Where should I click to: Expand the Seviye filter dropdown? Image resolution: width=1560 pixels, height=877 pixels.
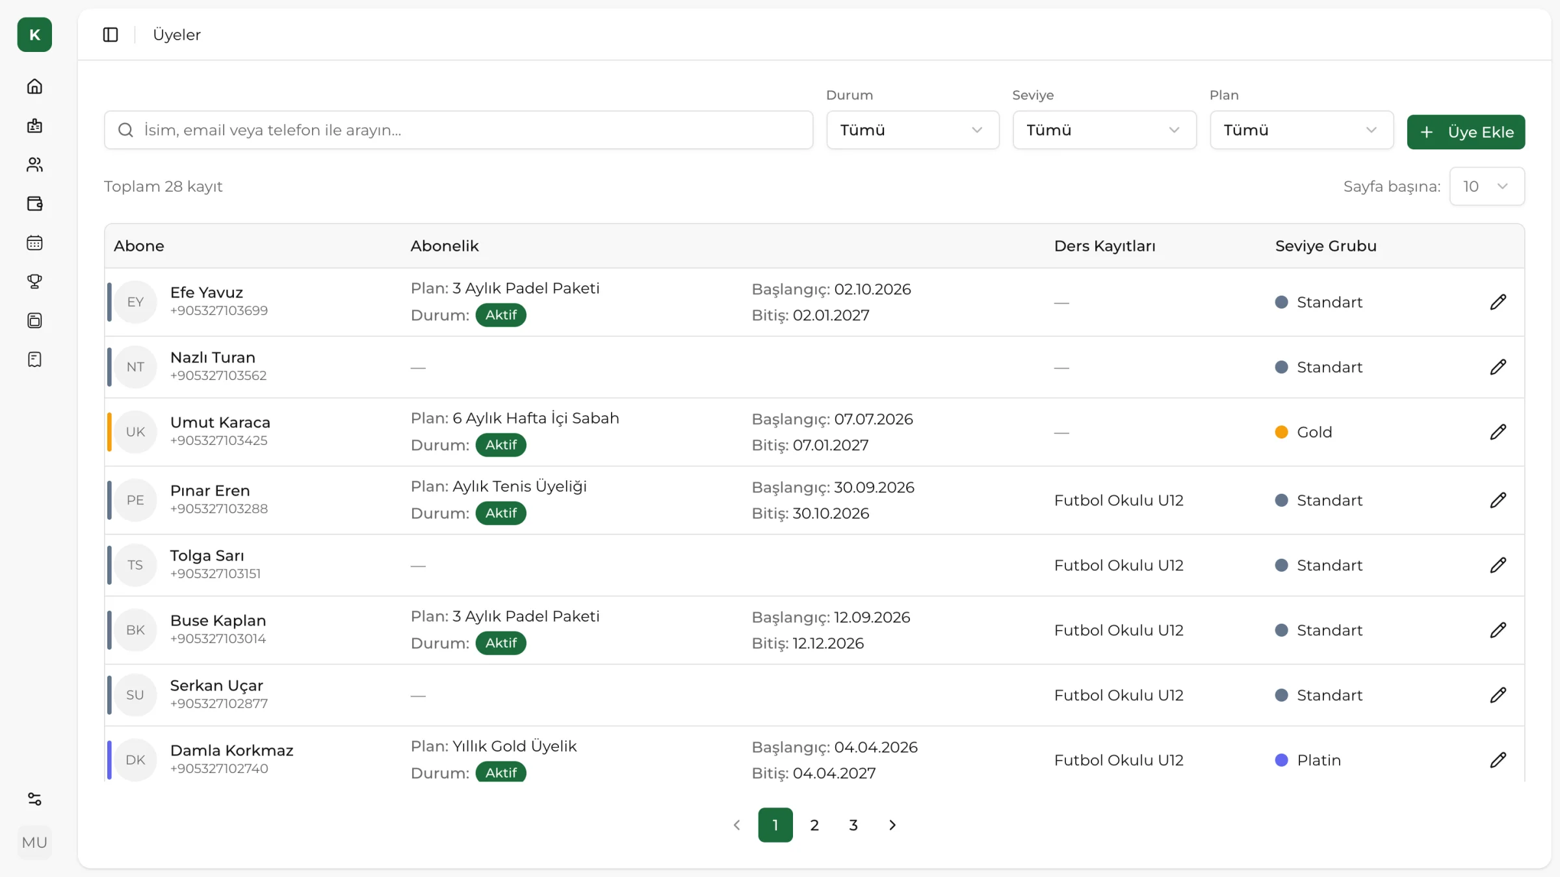click(1104, 130)
